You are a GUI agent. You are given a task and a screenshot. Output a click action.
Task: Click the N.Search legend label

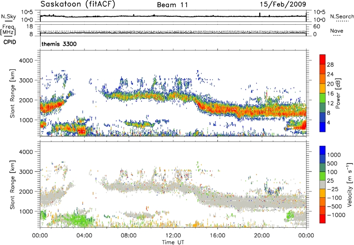tap(342, 16)
